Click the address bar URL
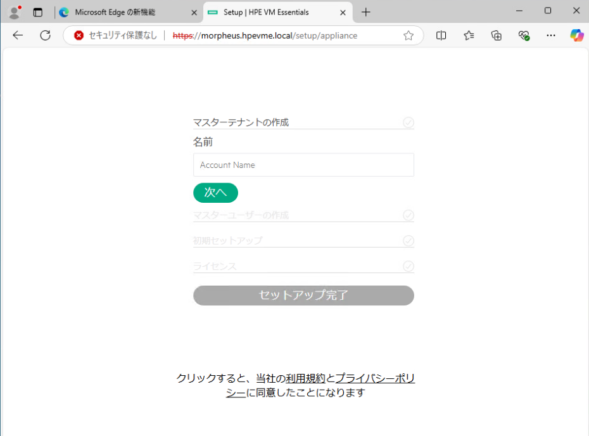Screen dimensions: 589x436 coord(265,35)
